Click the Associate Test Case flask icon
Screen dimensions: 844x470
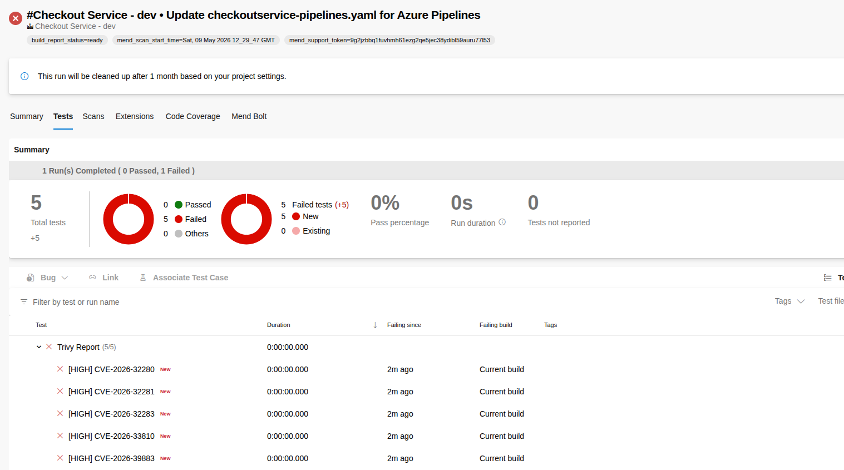(x=143, y=278)
